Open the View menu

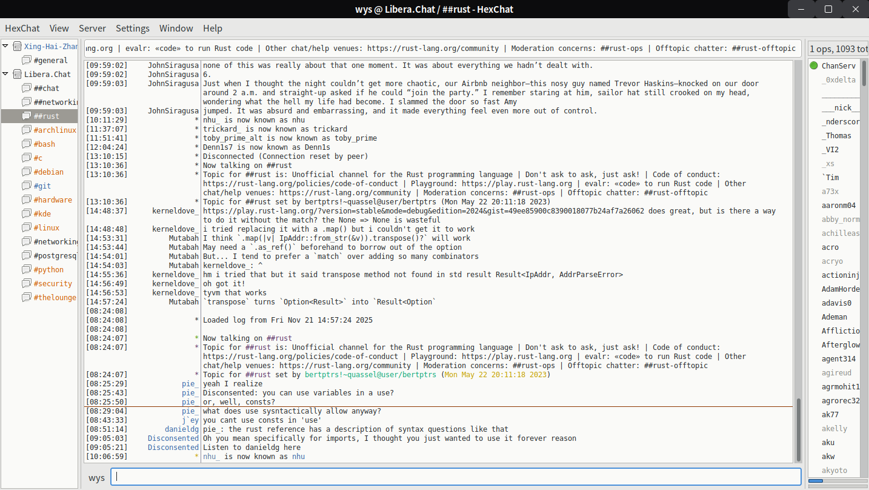tap(59, 28)
